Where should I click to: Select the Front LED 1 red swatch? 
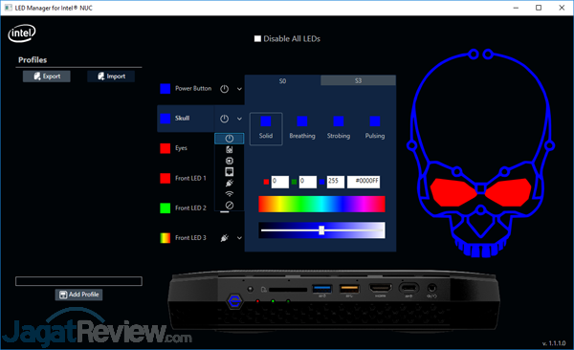click(166, 178)
